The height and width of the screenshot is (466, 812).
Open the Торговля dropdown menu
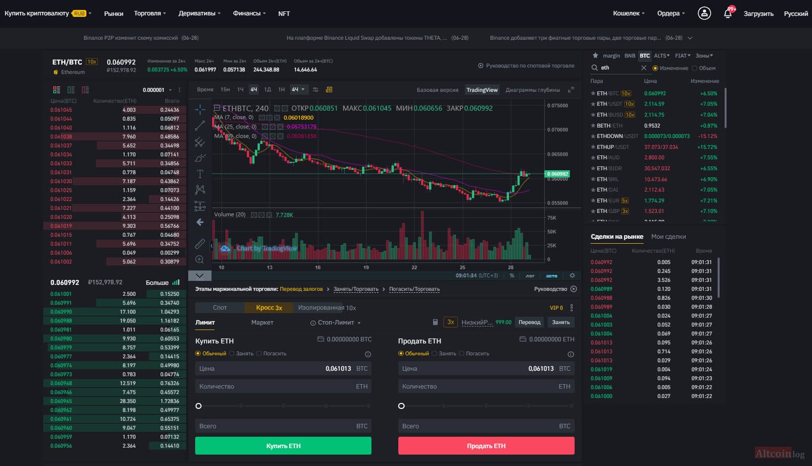[x=150, y=13]
